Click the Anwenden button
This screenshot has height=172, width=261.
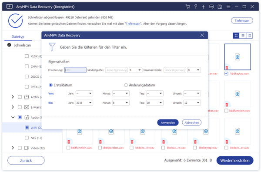tap(168, 122)
